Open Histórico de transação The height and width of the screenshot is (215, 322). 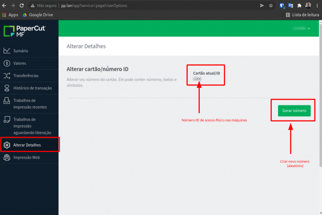pyautogui.click(x=29, y=88)
